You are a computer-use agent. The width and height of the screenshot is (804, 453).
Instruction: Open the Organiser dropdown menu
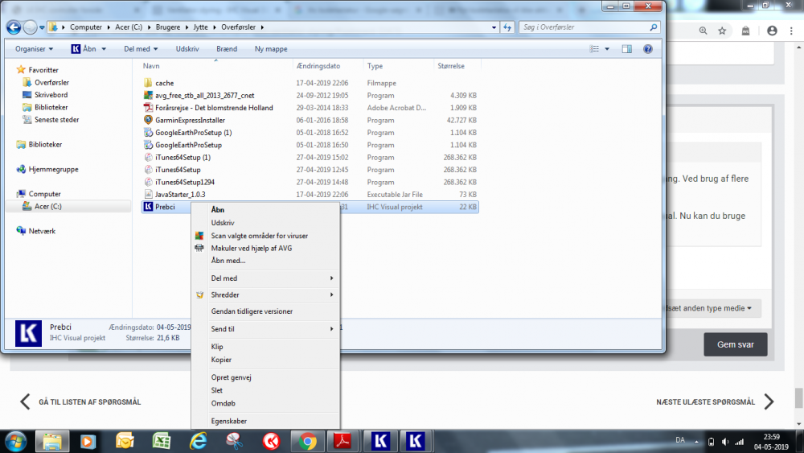(34, 49)
